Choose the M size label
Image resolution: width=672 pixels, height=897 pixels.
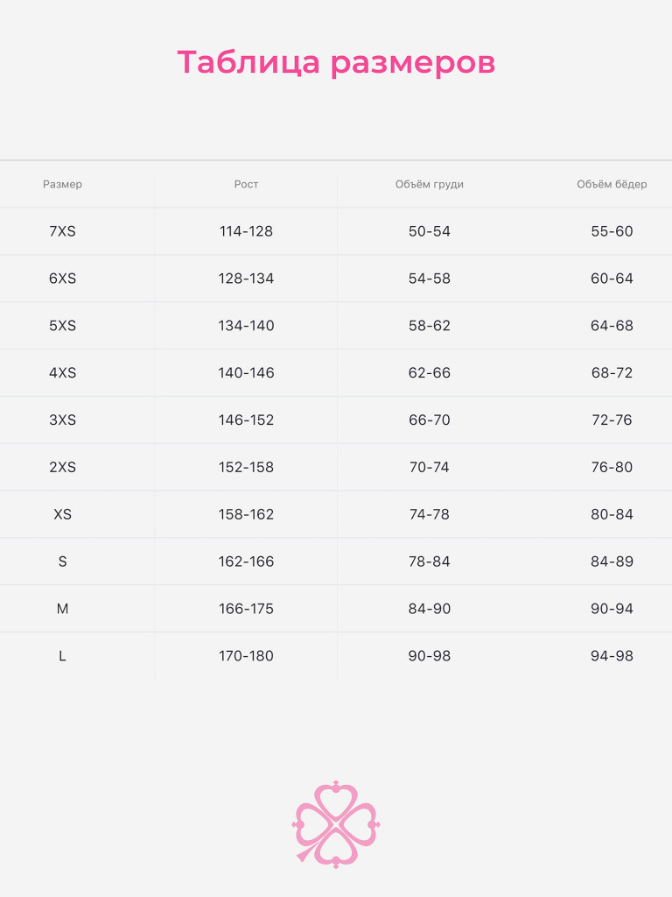63,609
